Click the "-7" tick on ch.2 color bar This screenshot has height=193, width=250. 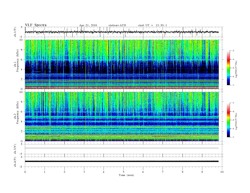tap(233, 137)
